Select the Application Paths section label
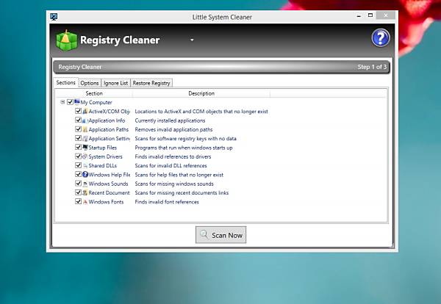This screenshot has width=441, height=304. pyautogui.click(x=109, y=129)
